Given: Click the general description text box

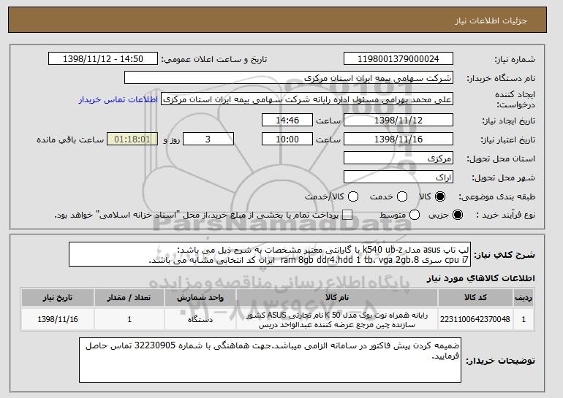Looking at the screenshot, I should [270, 255].
